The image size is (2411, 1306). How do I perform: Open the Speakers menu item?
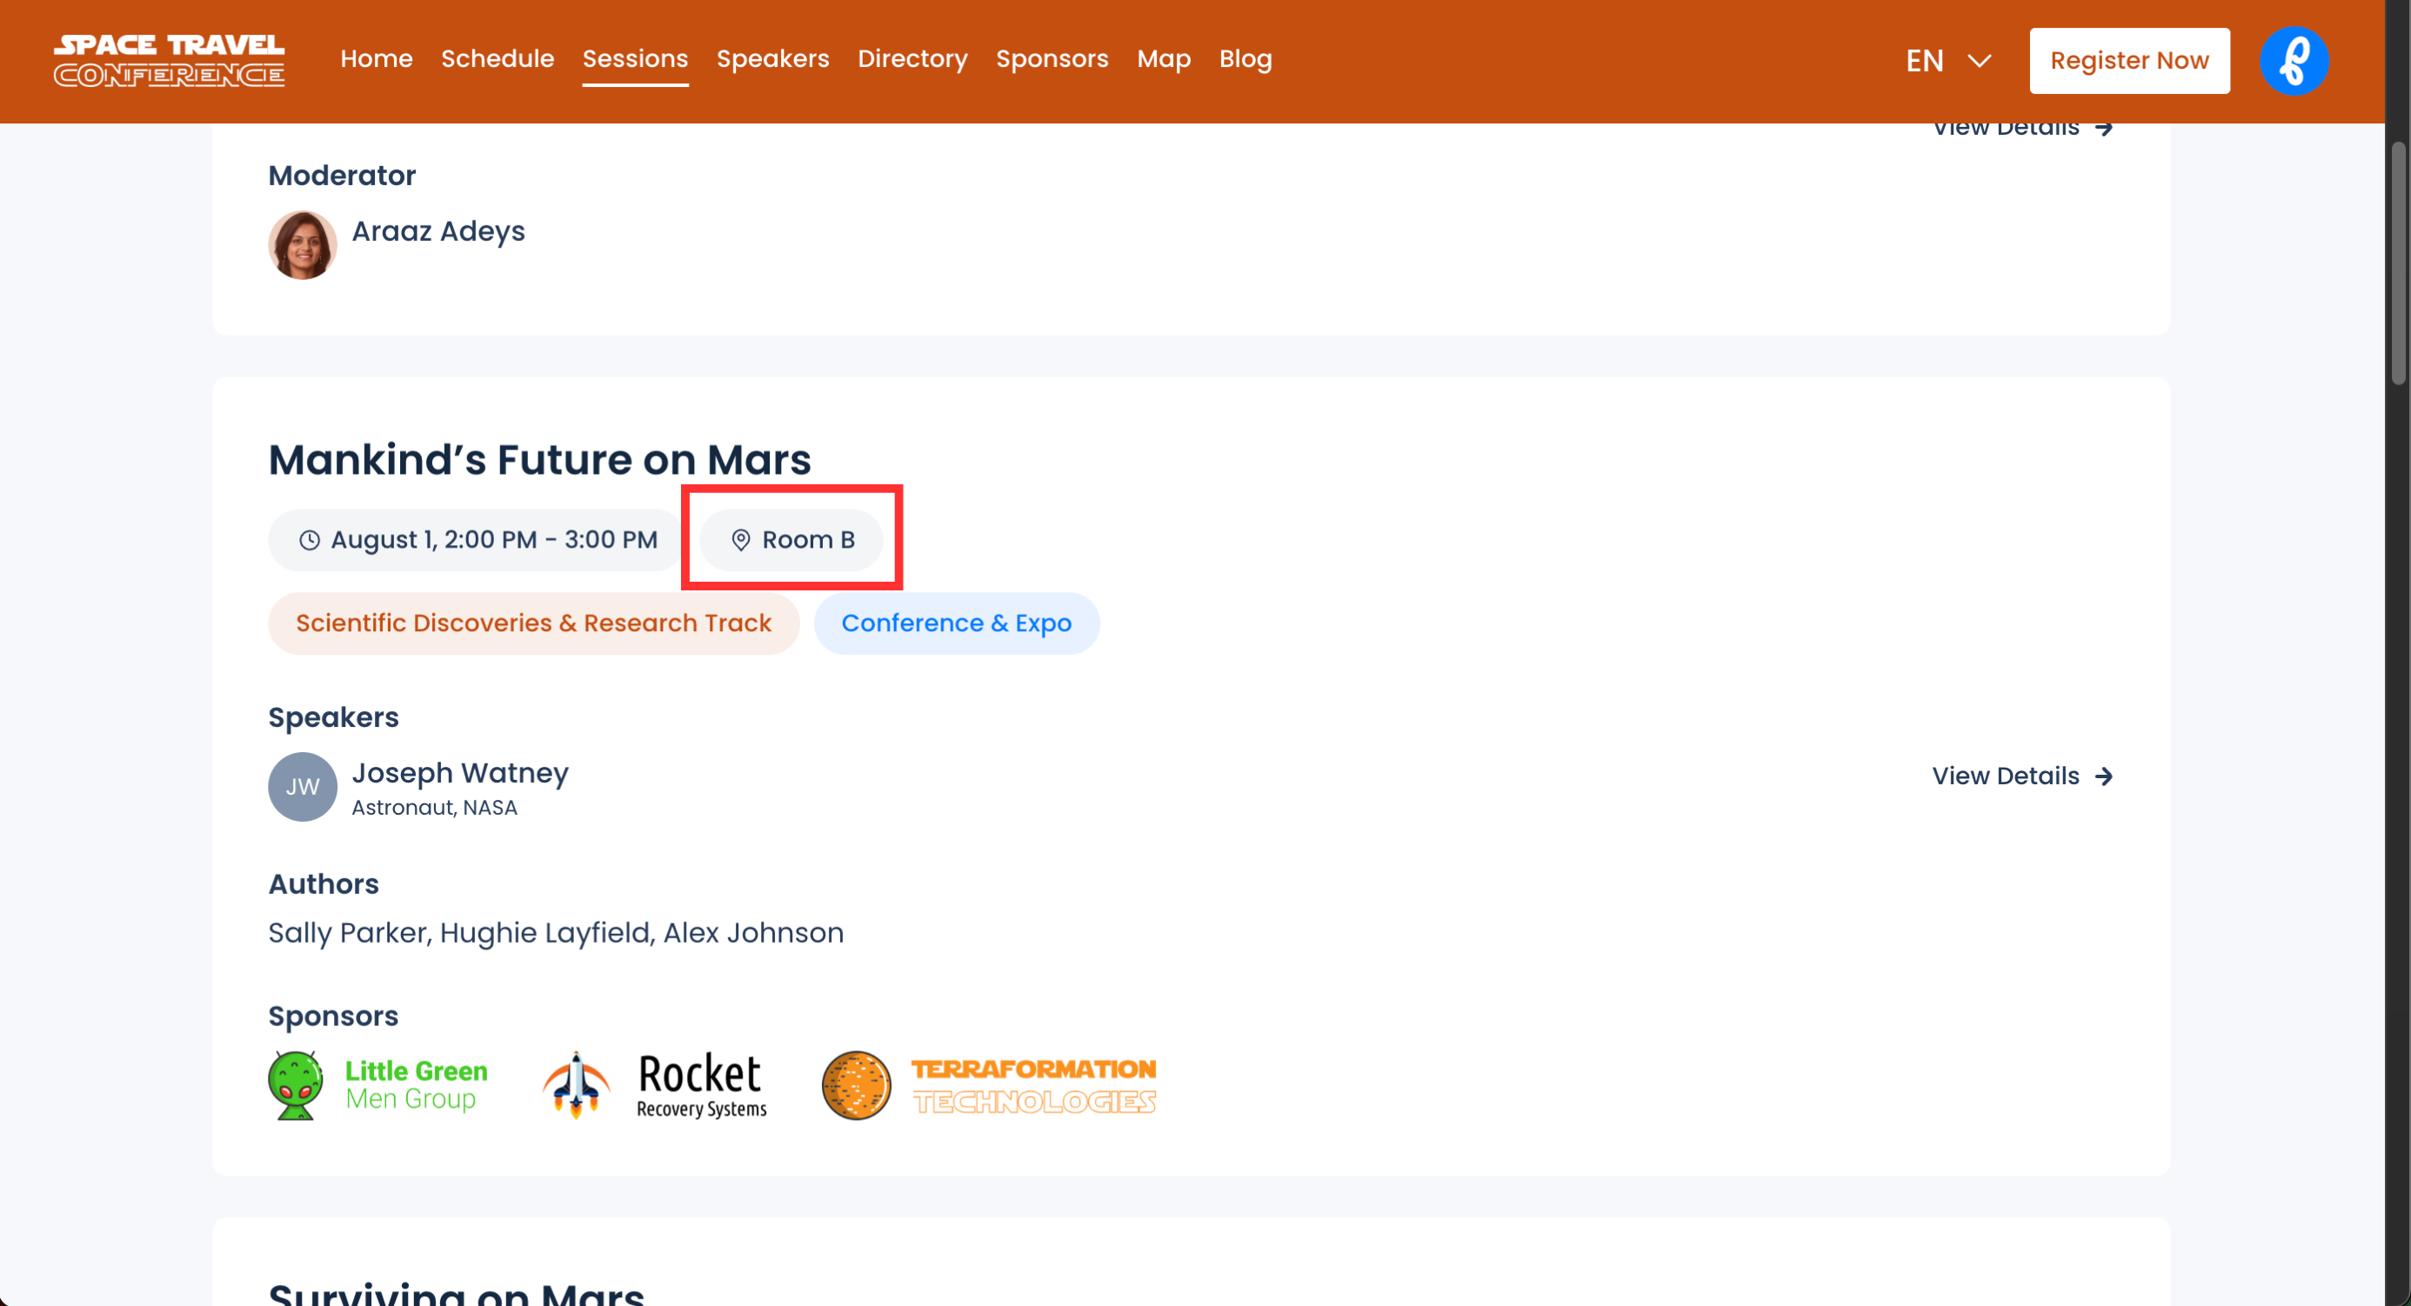click(x=773, y=59)
